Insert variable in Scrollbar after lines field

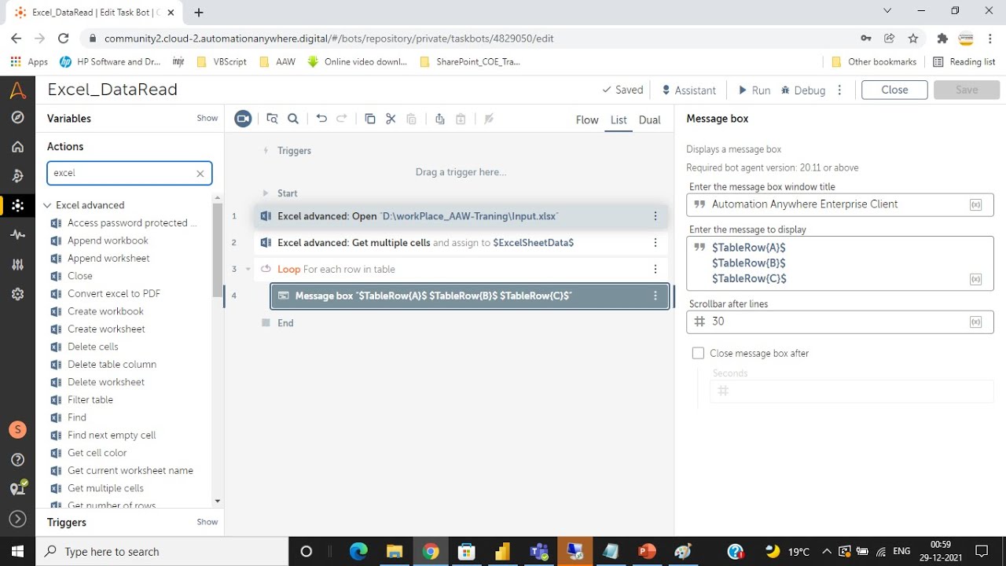click(x=976, y=322)
